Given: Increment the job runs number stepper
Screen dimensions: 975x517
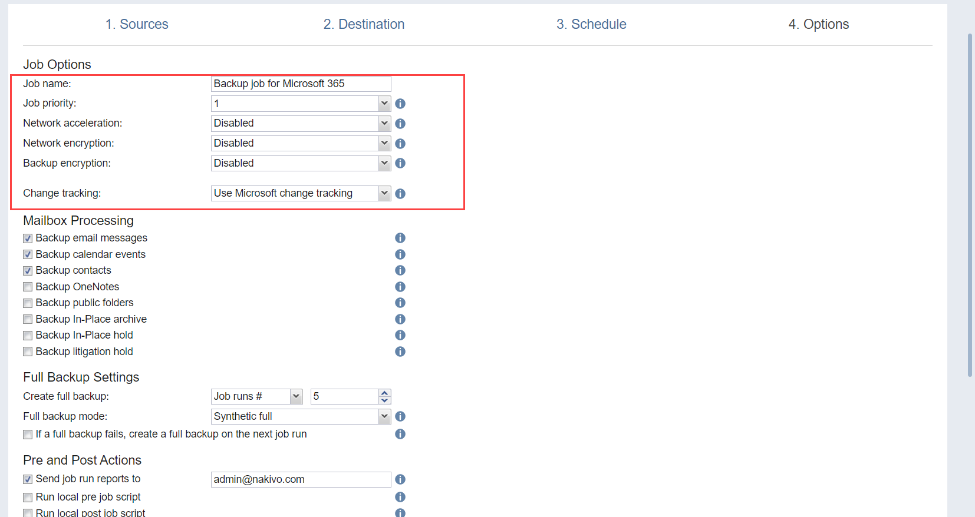Looking at the screenshot, I should [385, 393].
